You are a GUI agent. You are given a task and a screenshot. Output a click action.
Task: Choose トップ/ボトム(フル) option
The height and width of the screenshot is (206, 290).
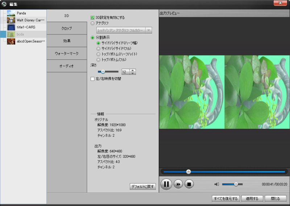tap(98, 60)
